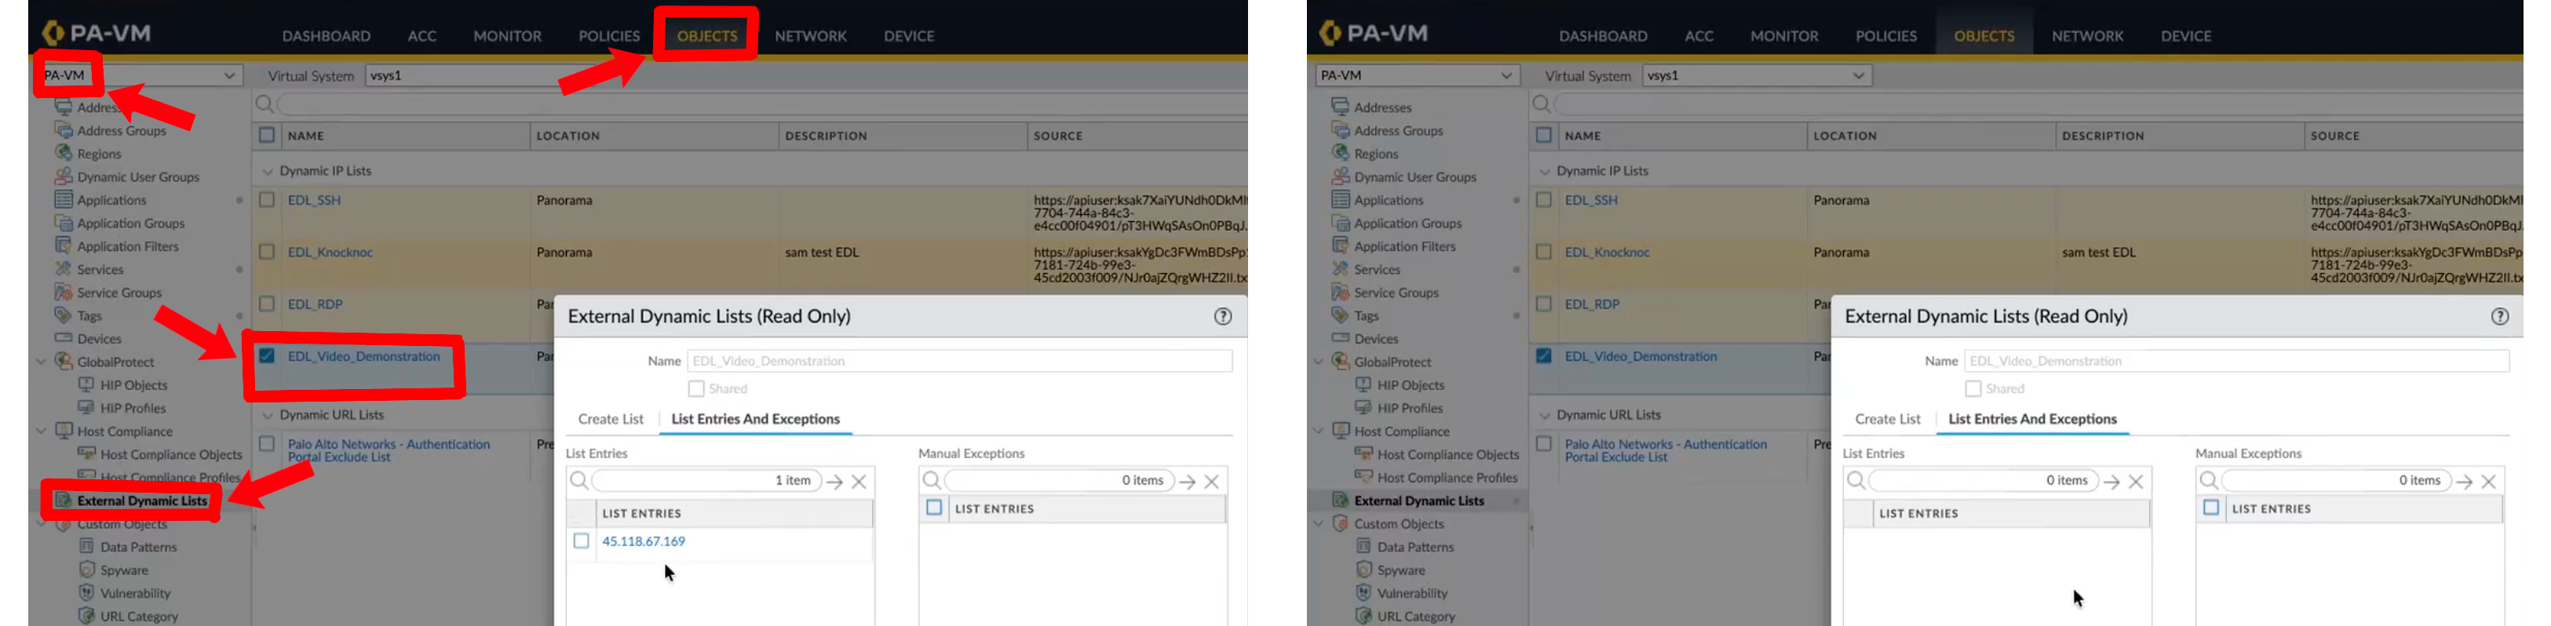Viewport: 2551px width, 626px height.
Task: Check the EDL_SSH row checkbox in left screenshot
Action: coord(266,200)
